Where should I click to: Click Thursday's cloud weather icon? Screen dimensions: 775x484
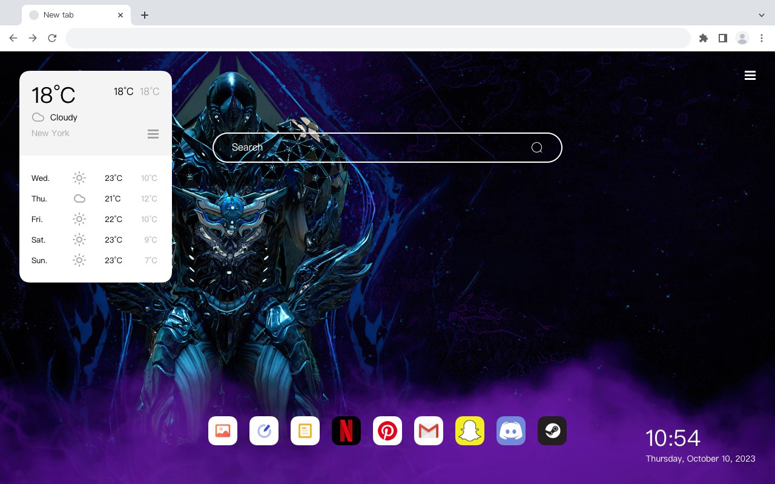click(79, 198)
